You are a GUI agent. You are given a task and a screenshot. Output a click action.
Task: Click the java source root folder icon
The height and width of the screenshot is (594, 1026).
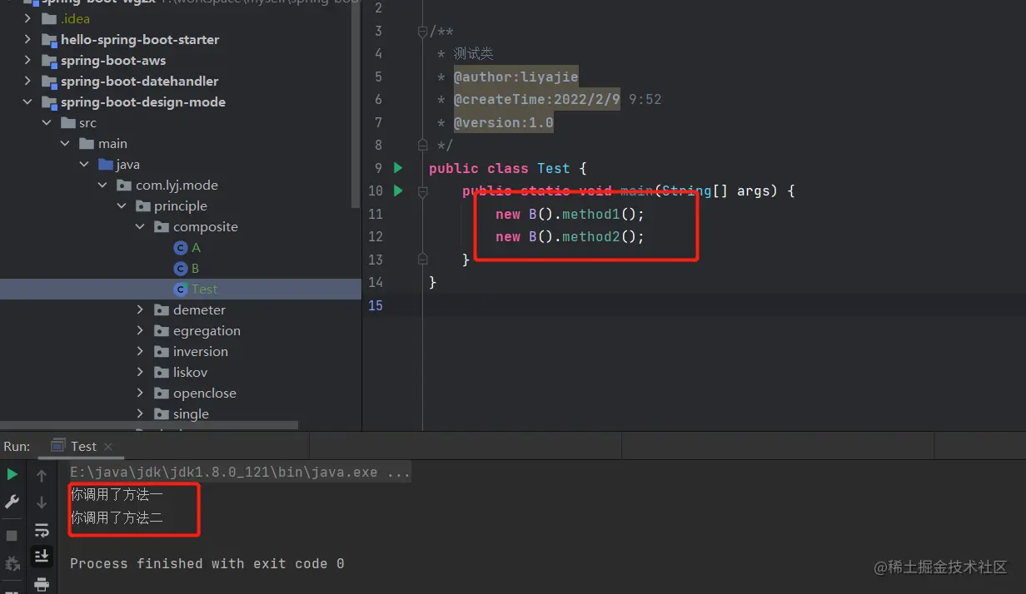[106, 165]
